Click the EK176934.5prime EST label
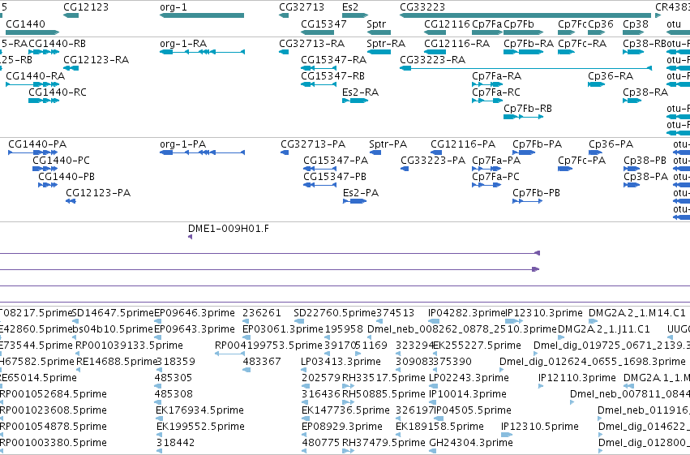 coord(199,410)
